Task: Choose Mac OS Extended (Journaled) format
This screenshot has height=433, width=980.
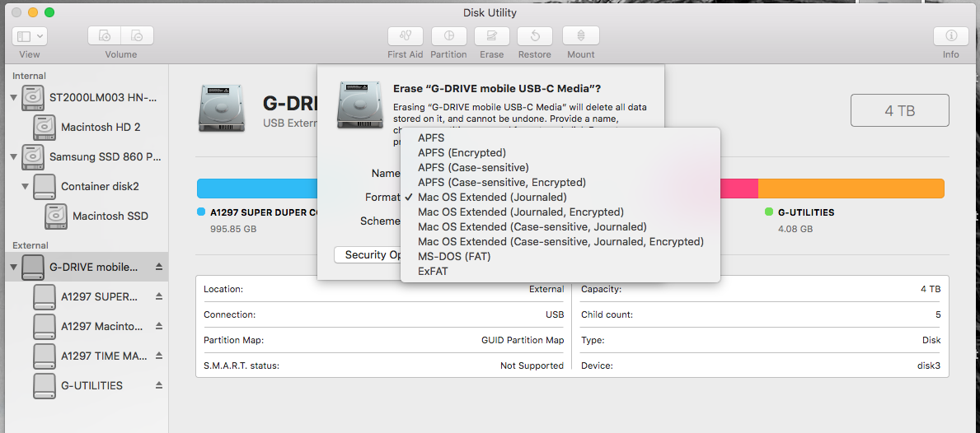Action: [x=560, y=198]
